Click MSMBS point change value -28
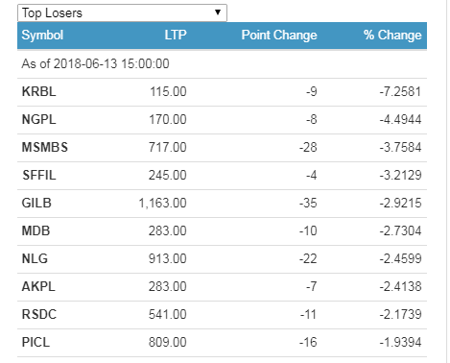This screenshot has height=363, width=450. click(308, 148)
